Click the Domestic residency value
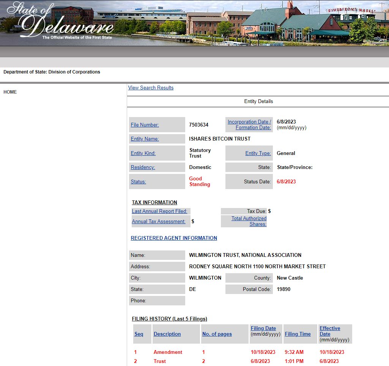 pos(200,167)
